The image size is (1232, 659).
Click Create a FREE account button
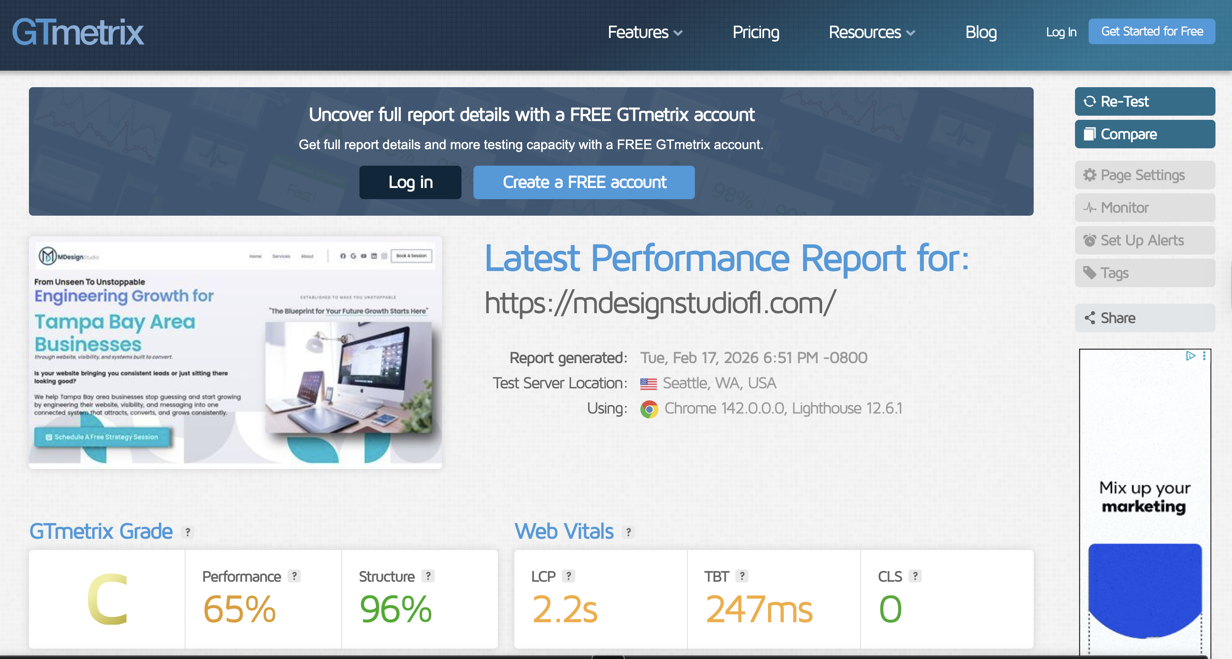tap(584, 182)
